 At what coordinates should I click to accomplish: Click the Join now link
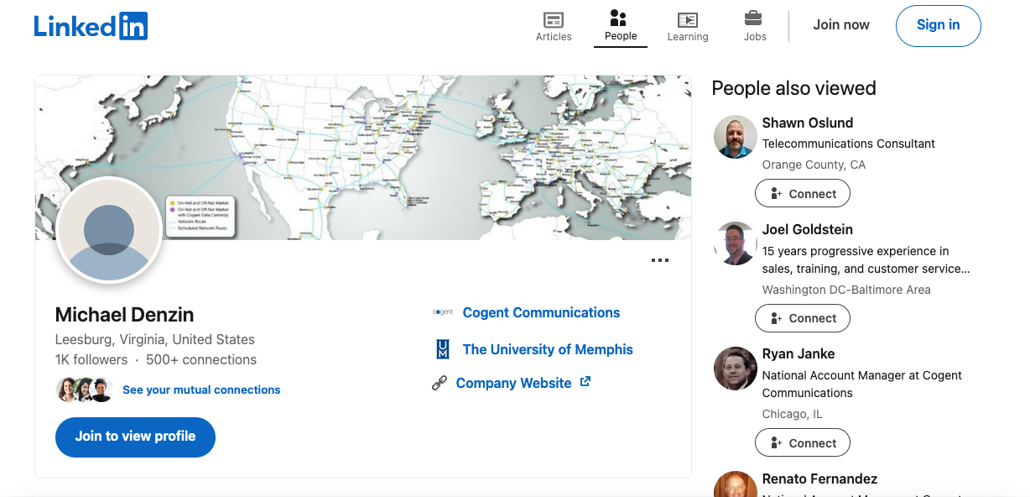click(x=841, y=25)
